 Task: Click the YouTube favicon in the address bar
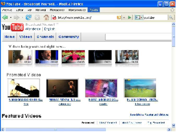pos(55,18)
